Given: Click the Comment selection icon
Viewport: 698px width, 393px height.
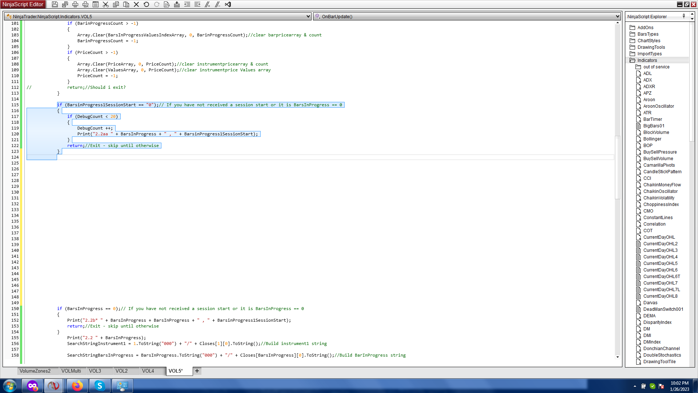Looking at the screenshot, I should pyautogui.click(x=208, y=4).
